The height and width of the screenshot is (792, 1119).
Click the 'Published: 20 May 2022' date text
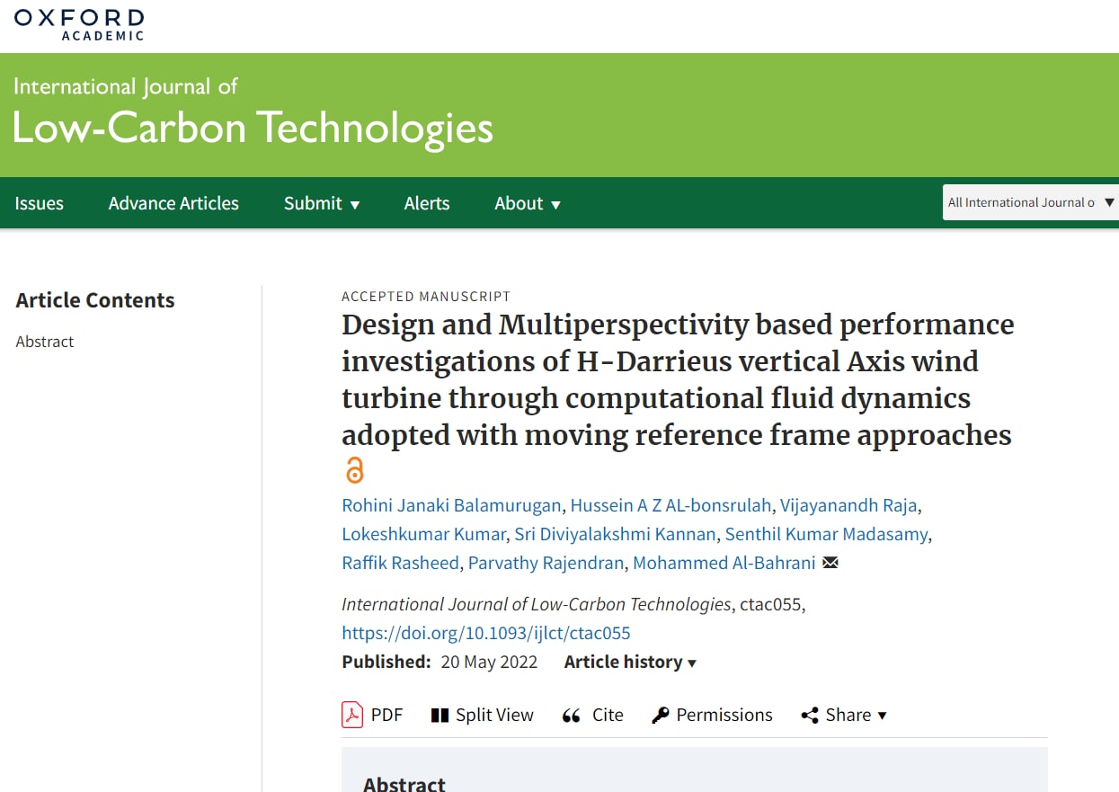tap(440, 662)
